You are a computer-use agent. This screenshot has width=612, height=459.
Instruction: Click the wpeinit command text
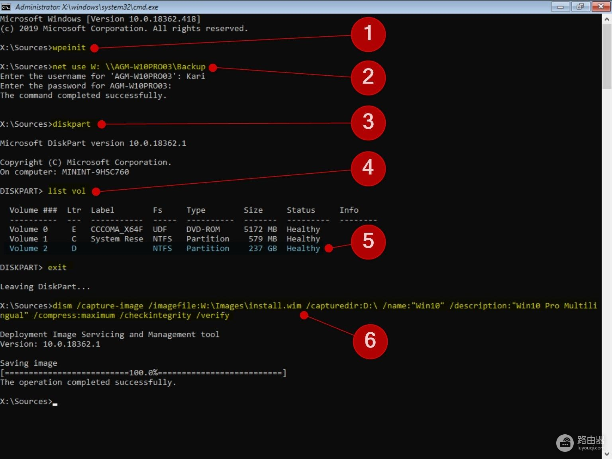[69, 48]
